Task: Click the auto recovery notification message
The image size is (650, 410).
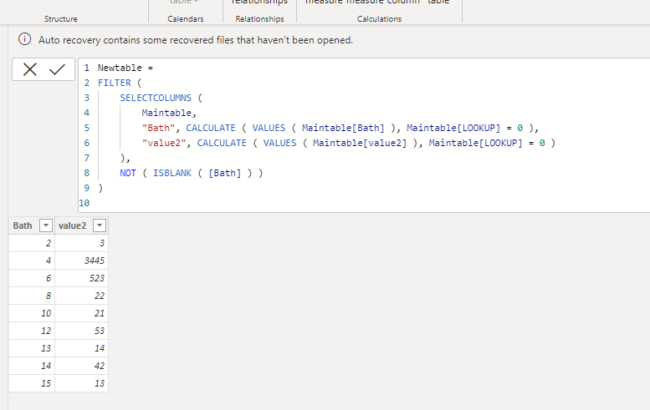Action: pyautogui.click(x=196, y=40)
